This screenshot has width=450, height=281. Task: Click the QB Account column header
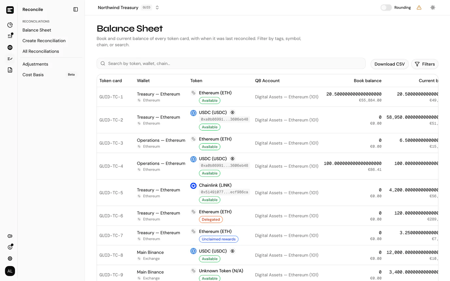point(267,81)
